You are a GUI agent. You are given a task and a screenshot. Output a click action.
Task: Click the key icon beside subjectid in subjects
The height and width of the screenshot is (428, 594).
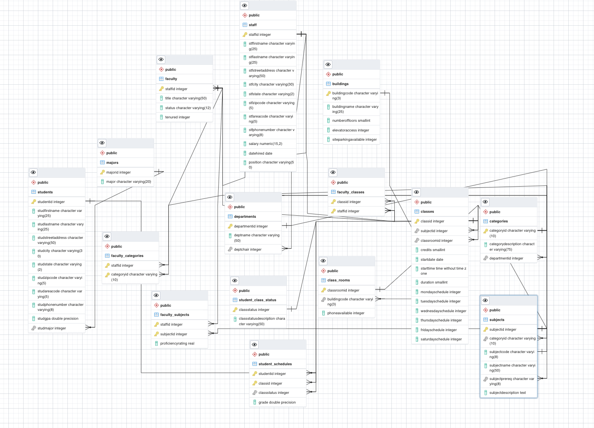coord(486,329)
